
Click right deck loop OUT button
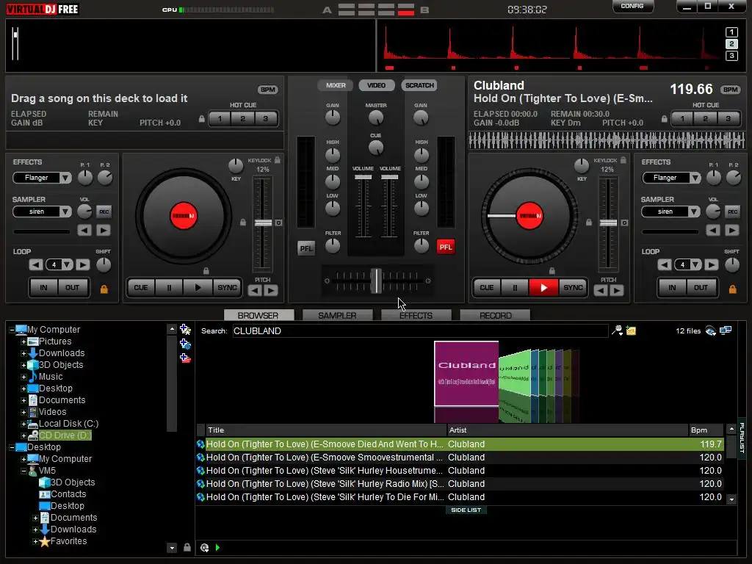click(x=701, y=288)
